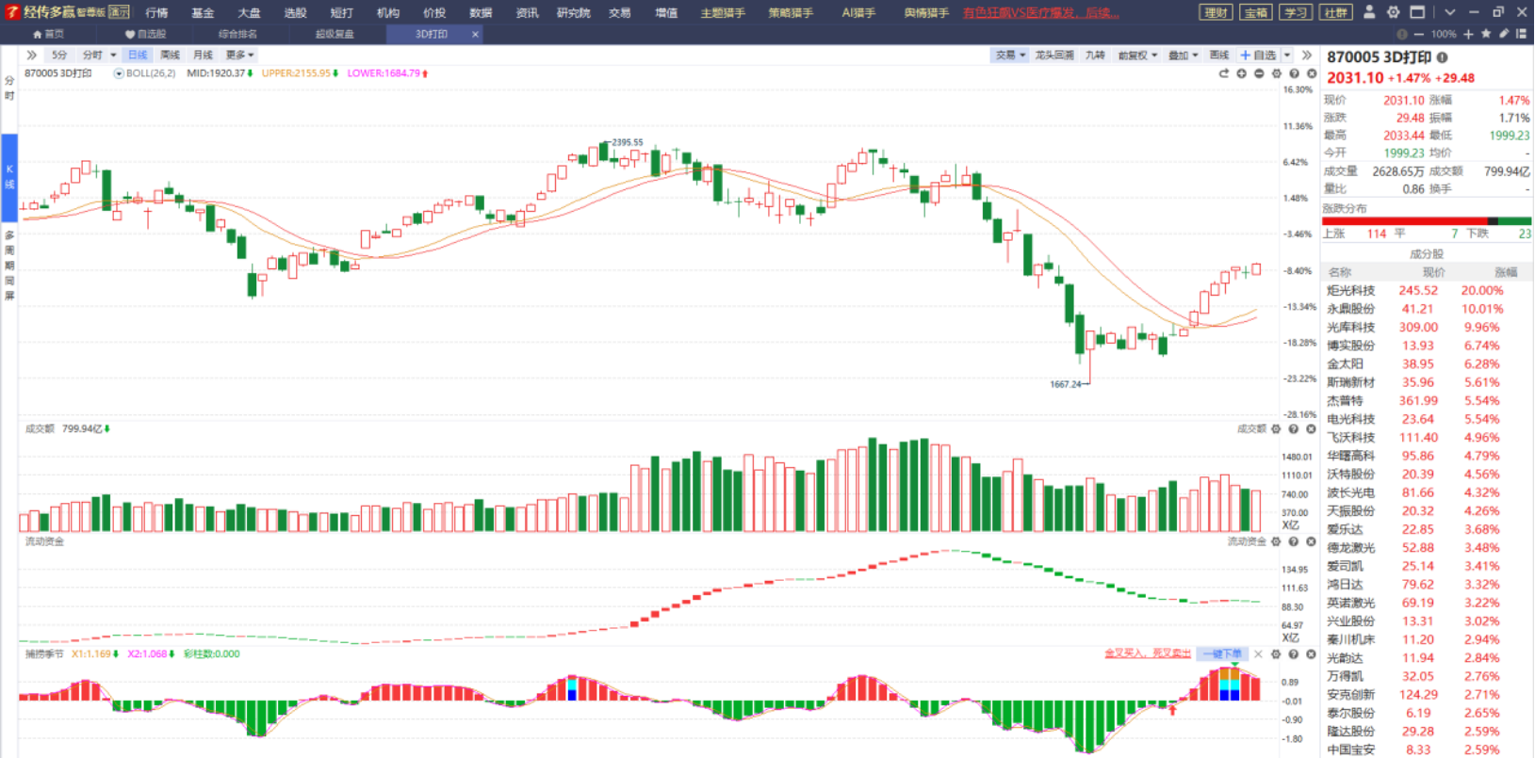Open the user account profile icon
The width and height of the screenshot is (1535, 758).
click(x=1369, y=12)
